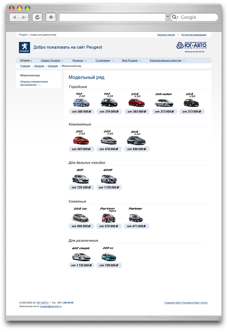Screen dimensions: 228x332
Task: Click the 4007 SUV image
Action: pos(109,179)
